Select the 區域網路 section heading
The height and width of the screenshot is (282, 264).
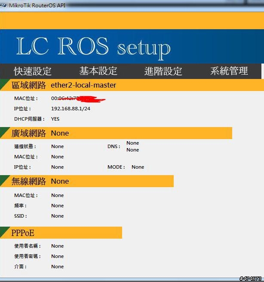click(29, 85)
